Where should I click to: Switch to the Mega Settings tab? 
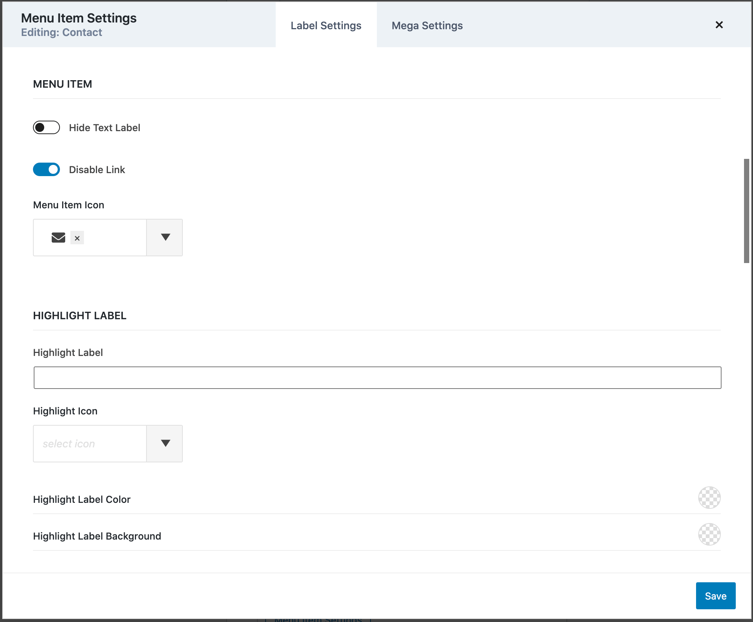pyautogui.click(x=427, y=25)
